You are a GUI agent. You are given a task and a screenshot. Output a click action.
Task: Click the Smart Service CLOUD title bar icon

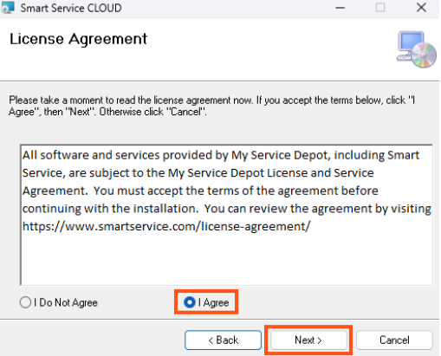[8, 8]
